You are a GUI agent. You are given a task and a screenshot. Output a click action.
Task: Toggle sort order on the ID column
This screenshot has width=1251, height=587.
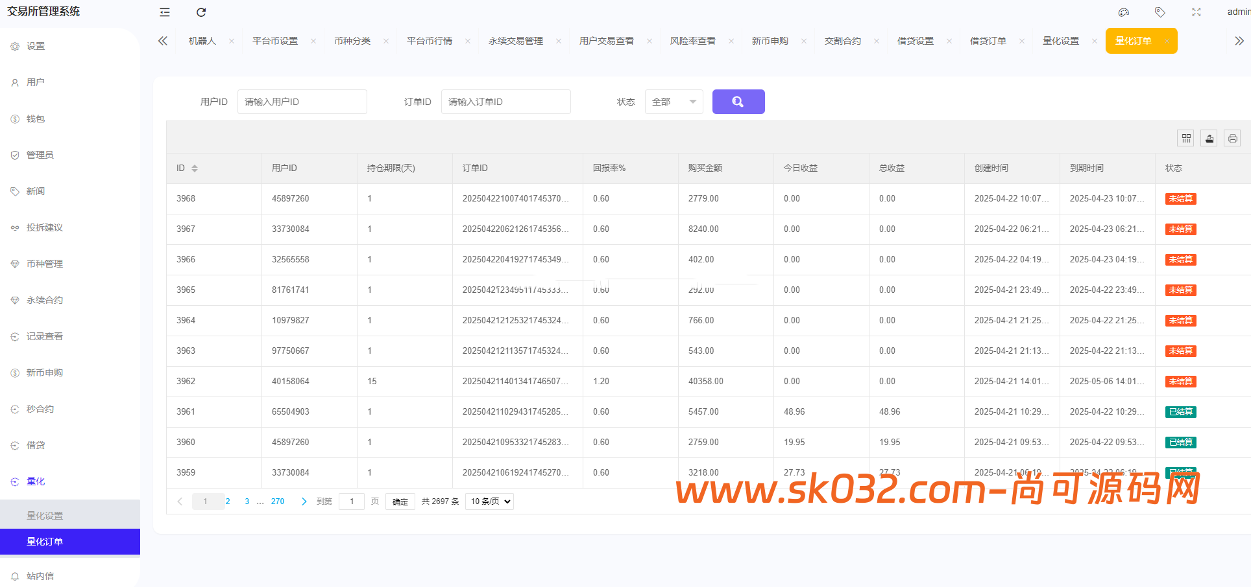click(x=194, y=168)
